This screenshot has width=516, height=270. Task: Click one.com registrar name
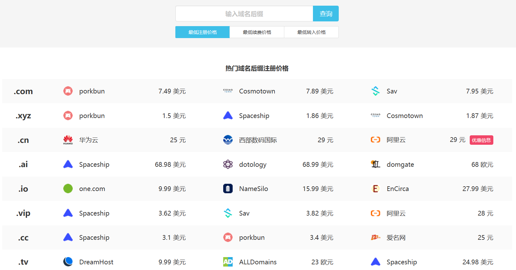coord(92,189)
